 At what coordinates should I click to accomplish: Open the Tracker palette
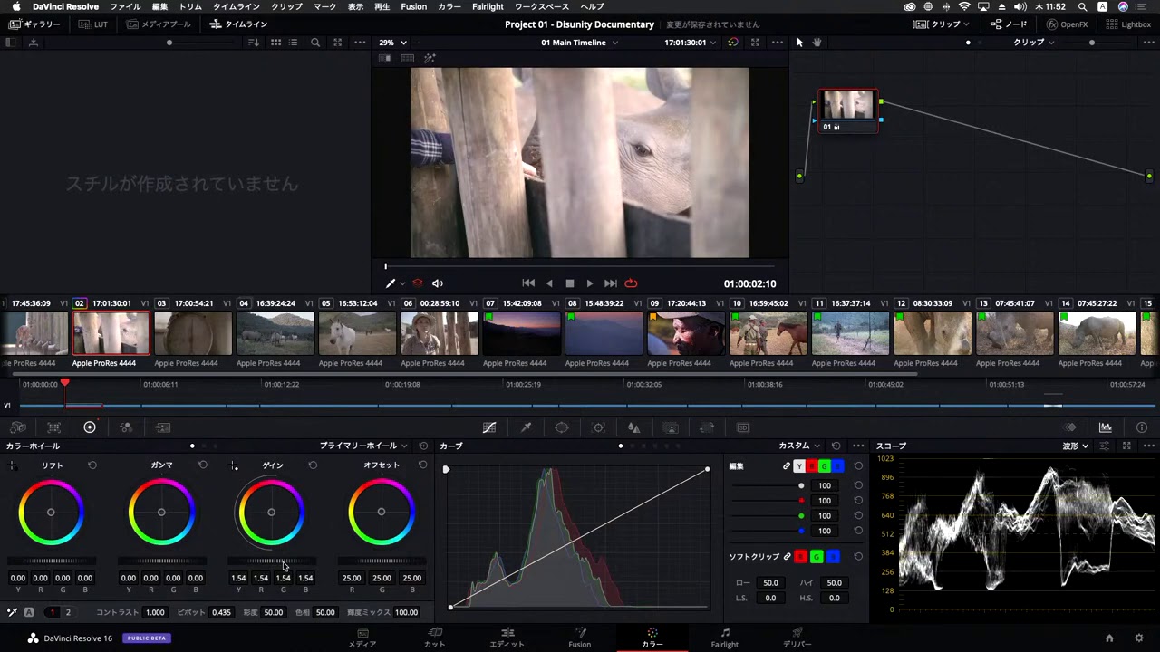(x=598, y=427)
